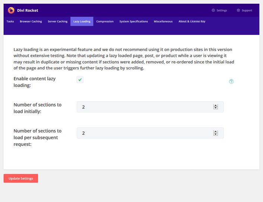The image size is (263, 202).
Task: Increase number of sections to load initially
Action: (216, 105)
